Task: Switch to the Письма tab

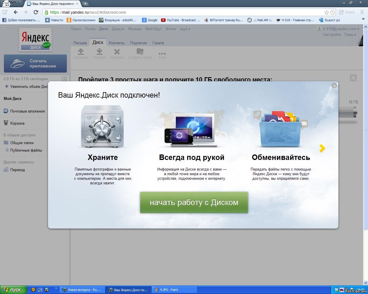Action: (80, 43)
